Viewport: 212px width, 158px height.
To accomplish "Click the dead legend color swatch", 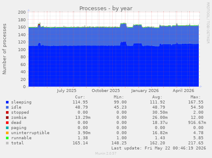I will click(x=7, y=123).
